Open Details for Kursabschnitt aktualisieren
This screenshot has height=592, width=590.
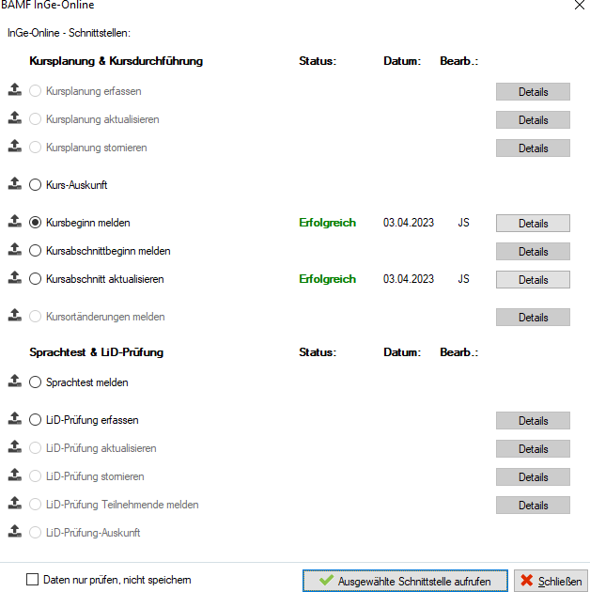click(533, 280)
